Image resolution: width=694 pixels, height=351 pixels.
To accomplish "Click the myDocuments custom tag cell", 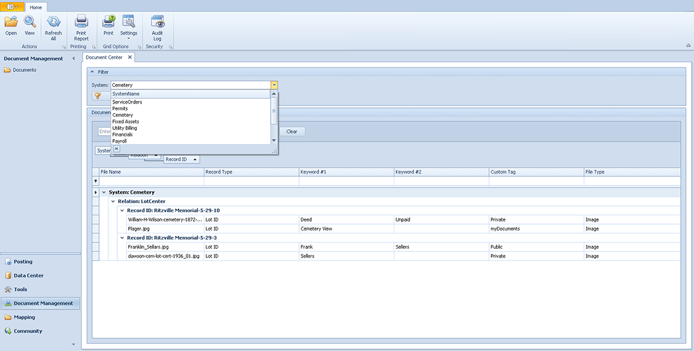I will click(536, 229).
